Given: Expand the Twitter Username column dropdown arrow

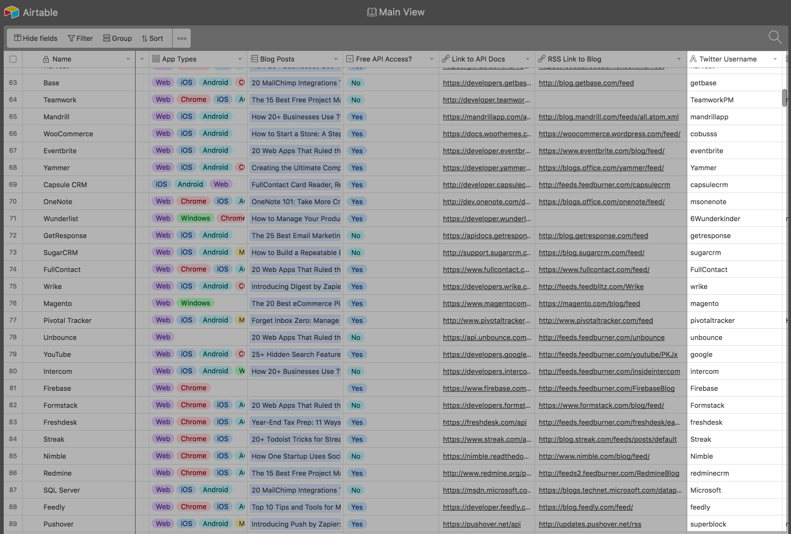Looking at the screenshot, I should coord(775,59).
